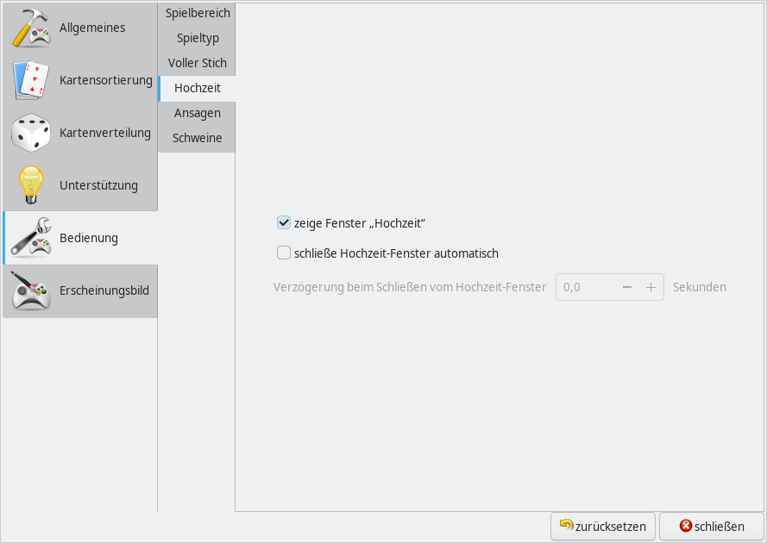Screen dimensions: 767x543
Task: Increase the delay with the plus button
Action: tap(651, 287)
